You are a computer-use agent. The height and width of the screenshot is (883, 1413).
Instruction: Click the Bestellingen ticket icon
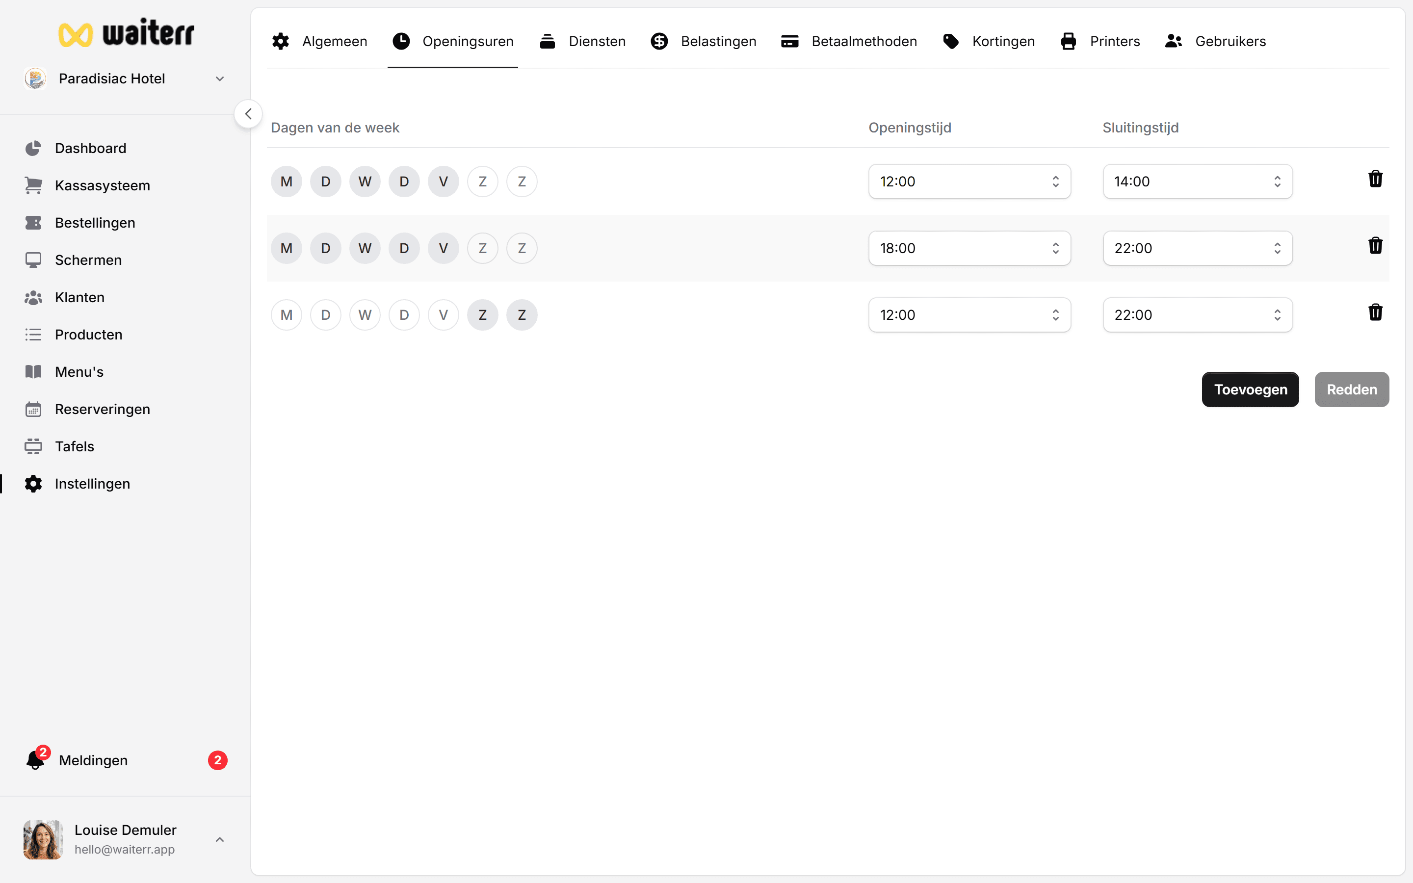[x=33, y=223]
